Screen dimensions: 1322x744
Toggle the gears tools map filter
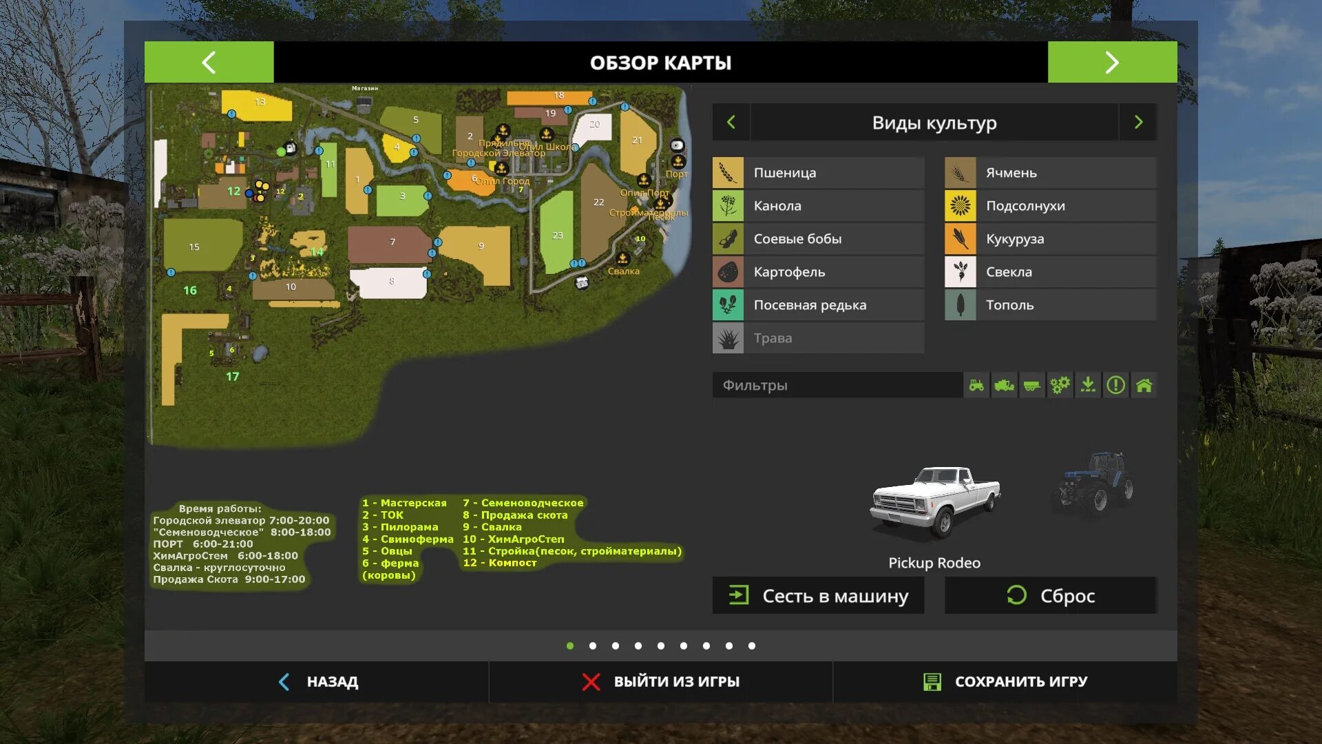click(1060, 385)
